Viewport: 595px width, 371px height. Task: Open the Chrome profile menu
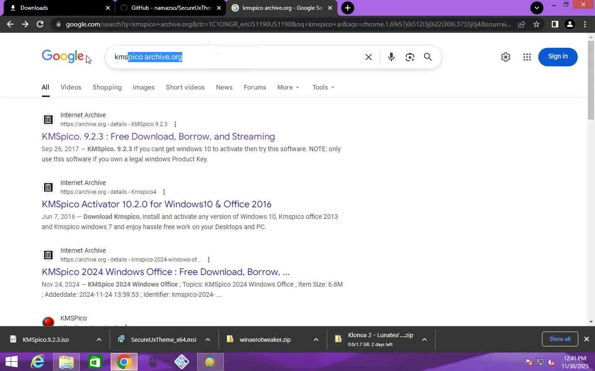coord(569,24)
